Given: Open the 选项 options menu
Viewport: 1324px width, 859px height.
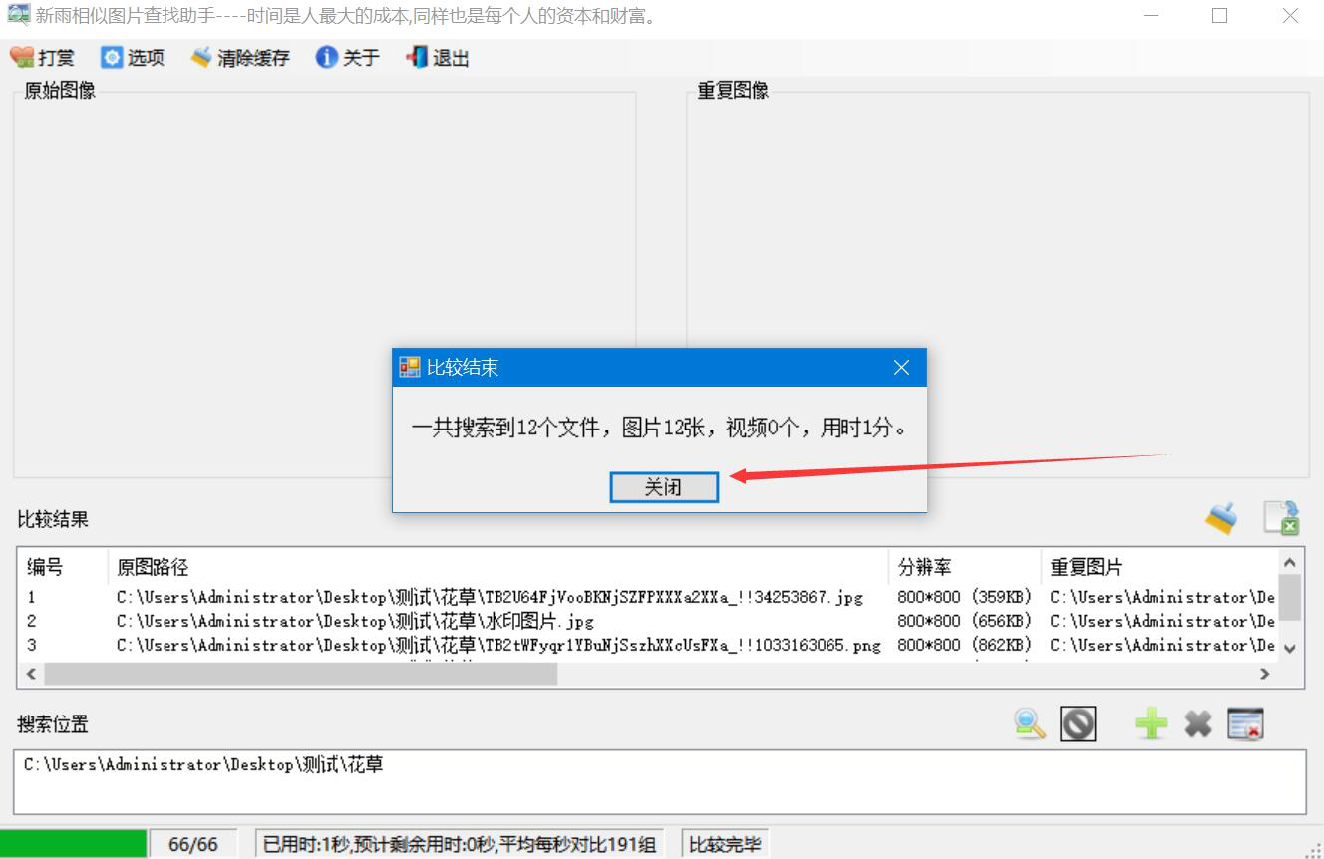Looking at the screenshot, I should pos(133,58).
